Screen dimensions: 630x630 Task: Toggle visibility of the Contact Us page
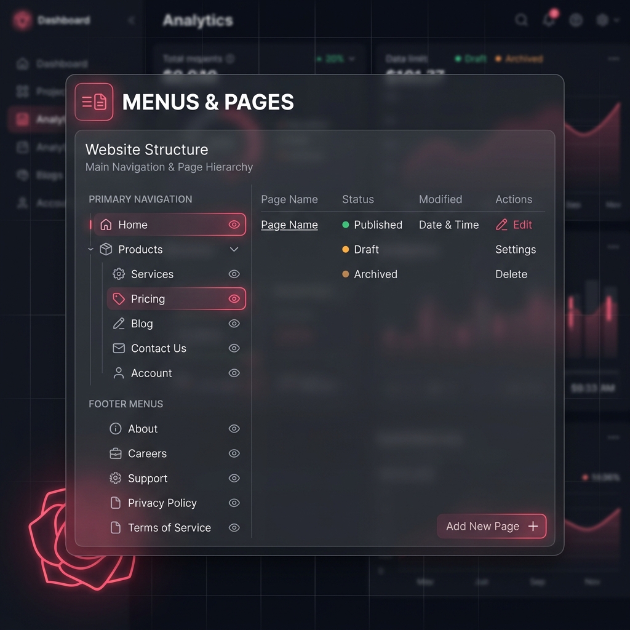234,348
